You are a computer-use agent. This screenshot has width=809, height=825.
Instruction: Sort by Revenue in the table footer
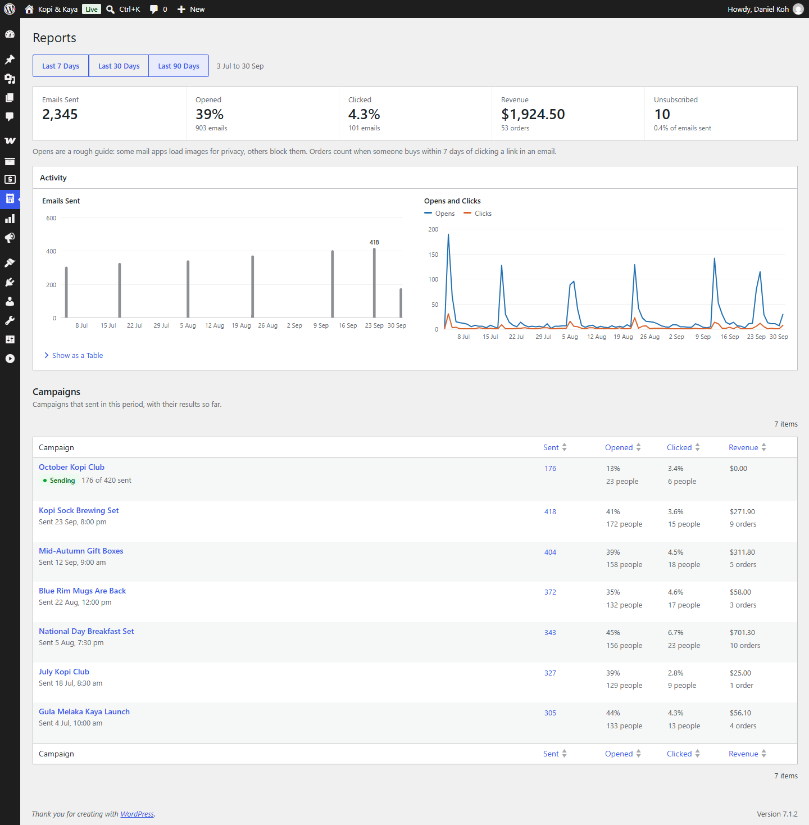click(748, 754)
